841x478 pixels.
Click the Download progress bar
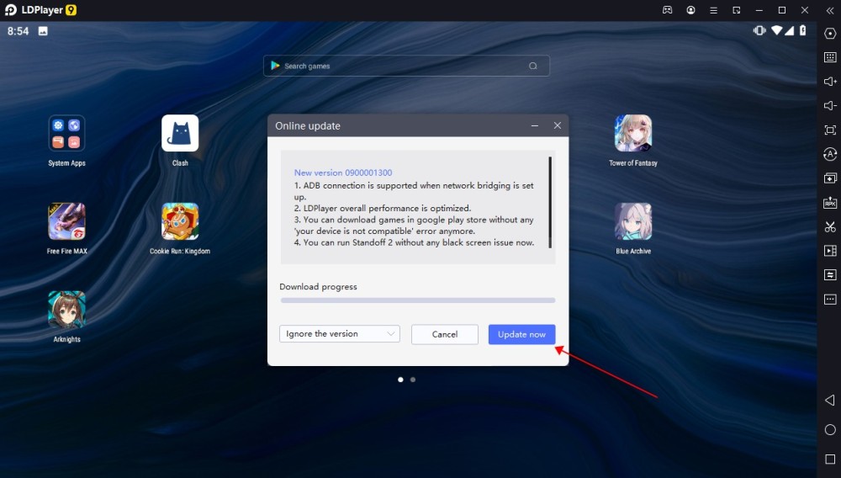coord(418,300)
